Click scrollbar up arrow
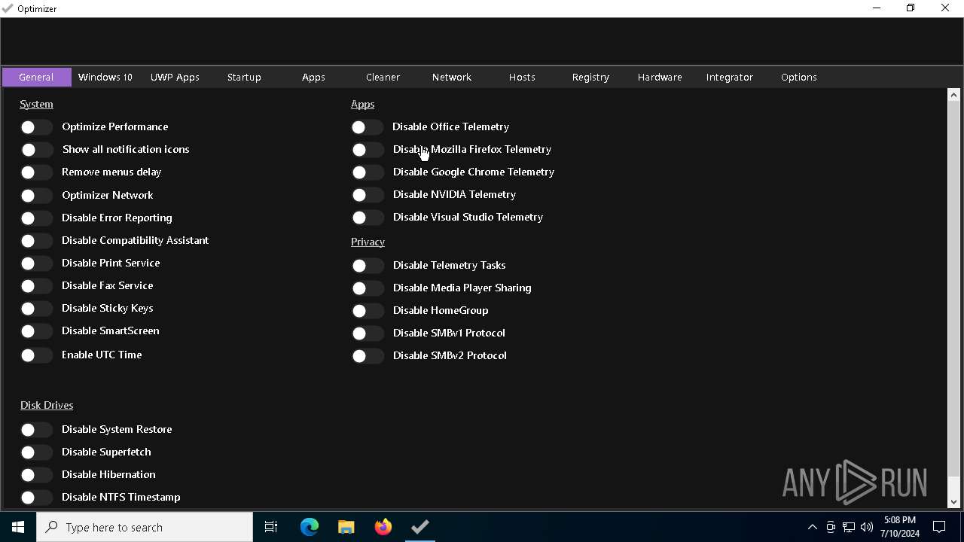This screenshot has width=964, height=542. (954, 95)
